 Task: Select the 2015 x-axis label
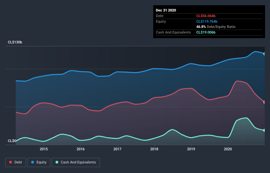pyautogui.click(x=44, y=149)
